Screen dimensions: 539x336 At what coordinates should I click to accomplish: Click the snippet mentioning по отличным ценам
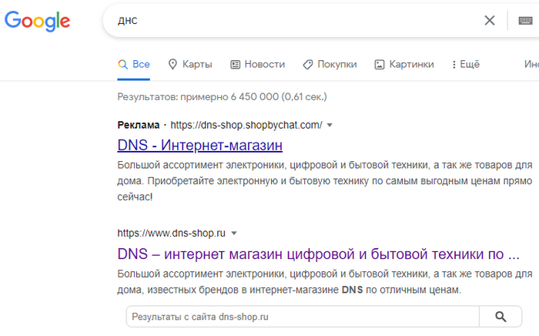pos(324,282)
